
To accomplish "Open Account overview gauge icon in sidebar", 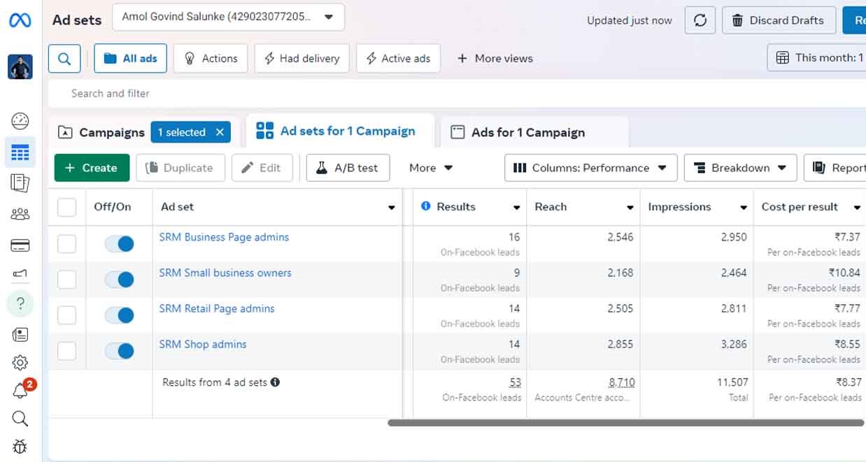I will click(20, 121).
